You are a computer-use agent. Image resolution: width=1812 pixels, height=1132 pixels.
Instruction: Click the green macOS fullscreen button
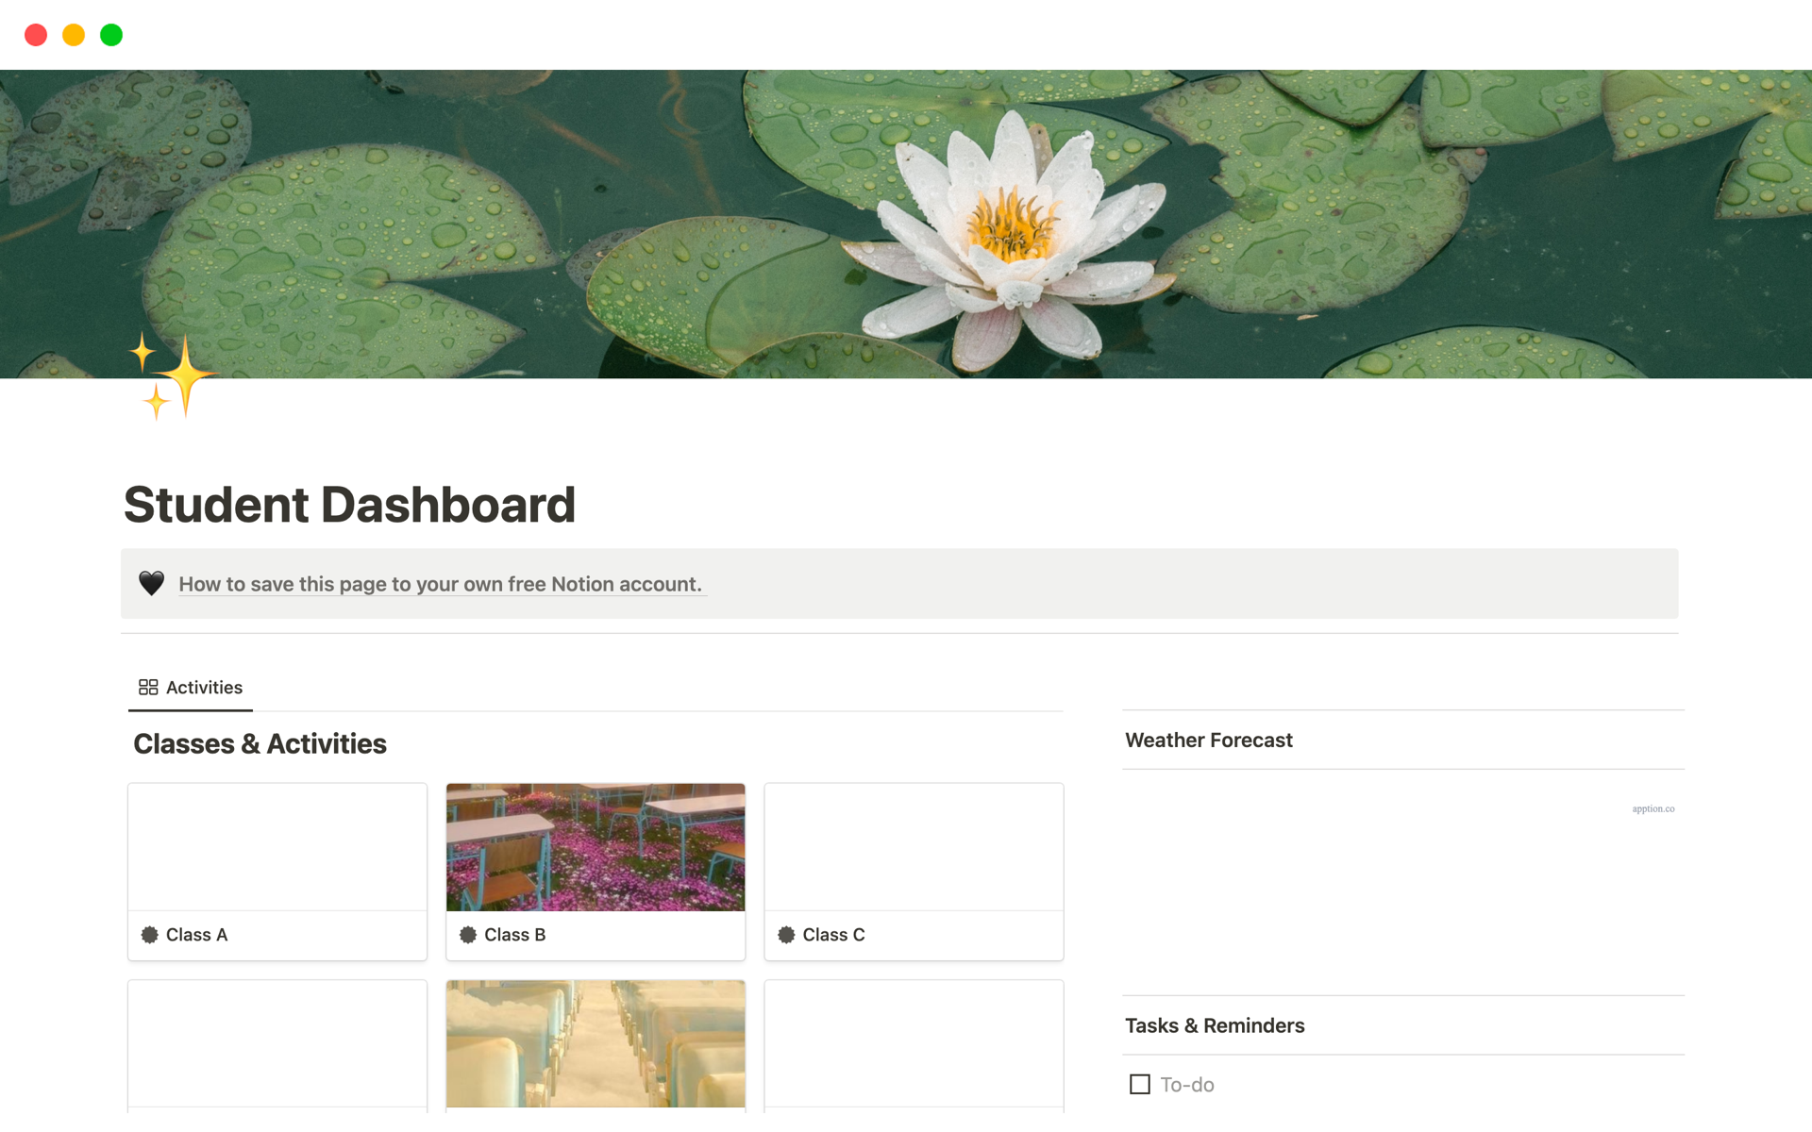pos(111,35)
